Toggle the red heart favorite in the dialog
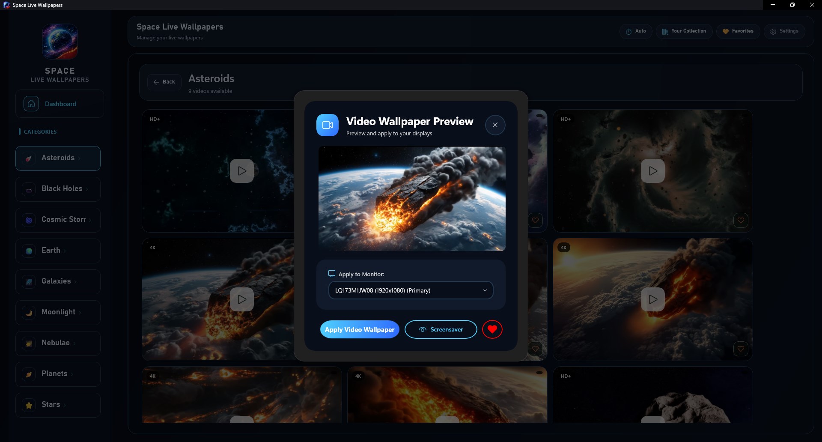This screenshot has height=442, width=822. click(x=492, y=329)
